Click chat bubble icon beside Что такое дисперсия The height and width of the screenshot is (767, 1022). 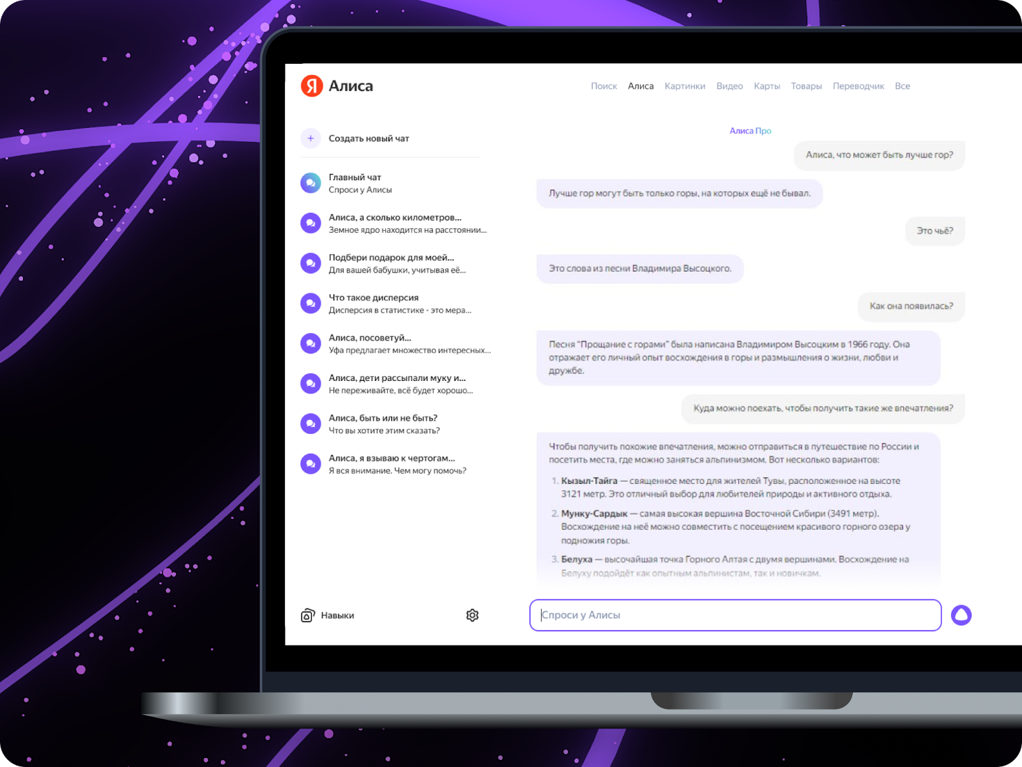click(x=310, y=304)
